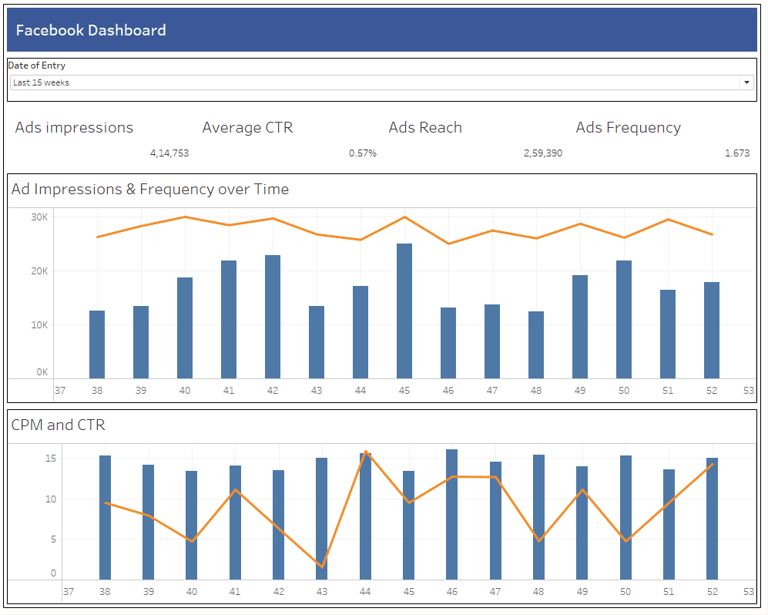Select week 38 bar in impressions chart
Viewport: 768px width, 615px height.
(97, 344)
